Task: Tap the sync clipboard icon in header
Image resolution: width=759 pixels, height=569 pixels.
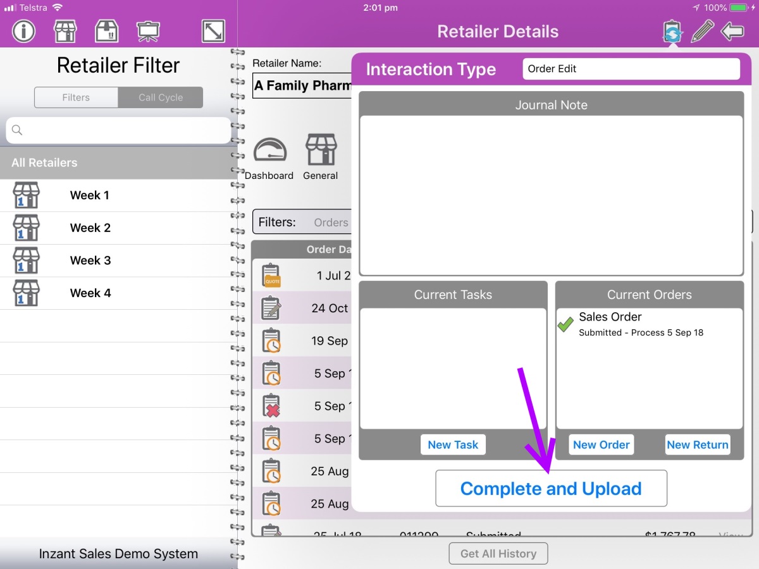Action: [x=672, y=32]
